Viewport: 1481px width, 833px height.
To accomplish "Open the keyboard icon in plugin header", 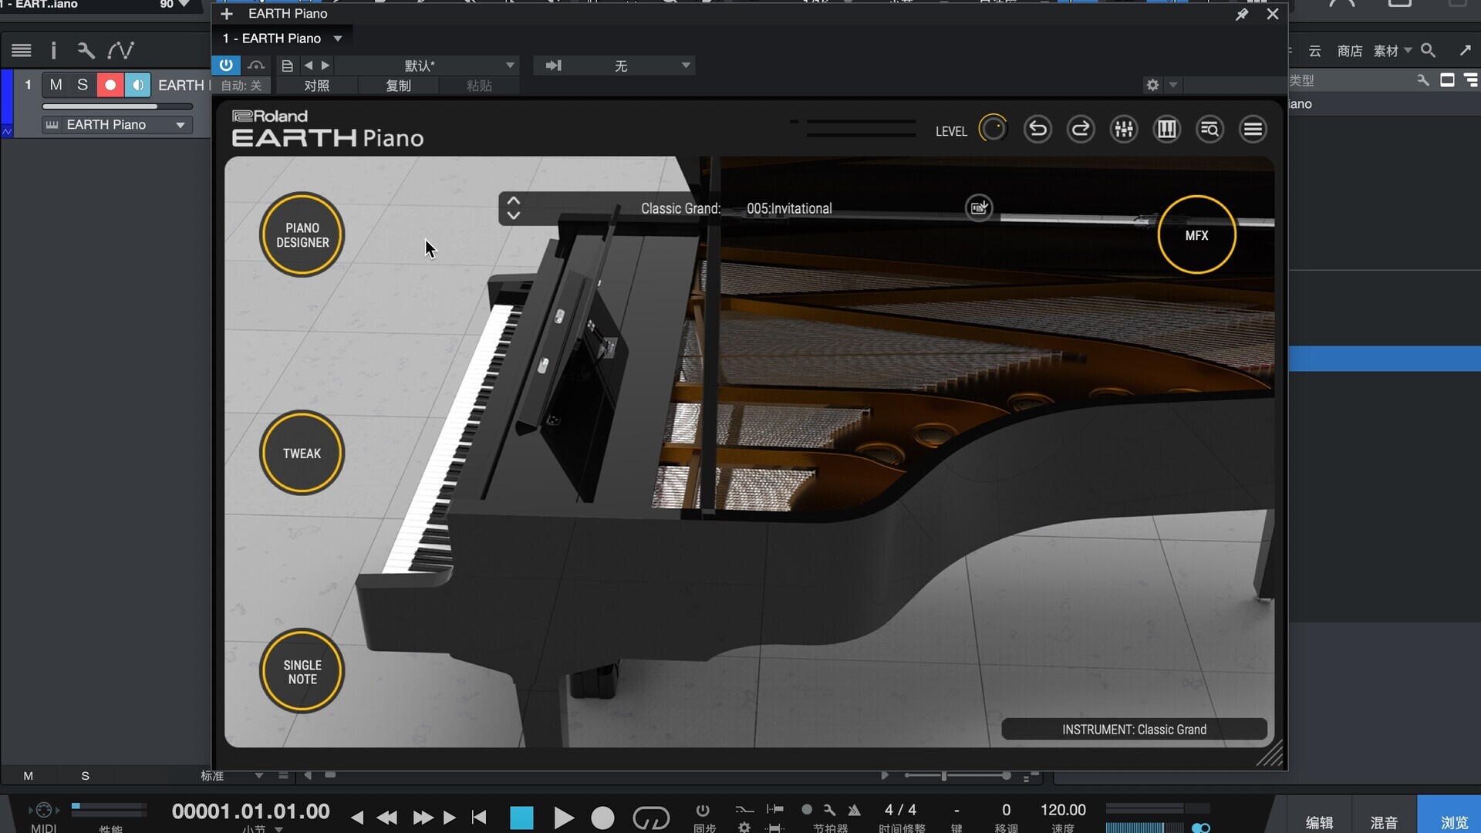I will [1167, 130].
